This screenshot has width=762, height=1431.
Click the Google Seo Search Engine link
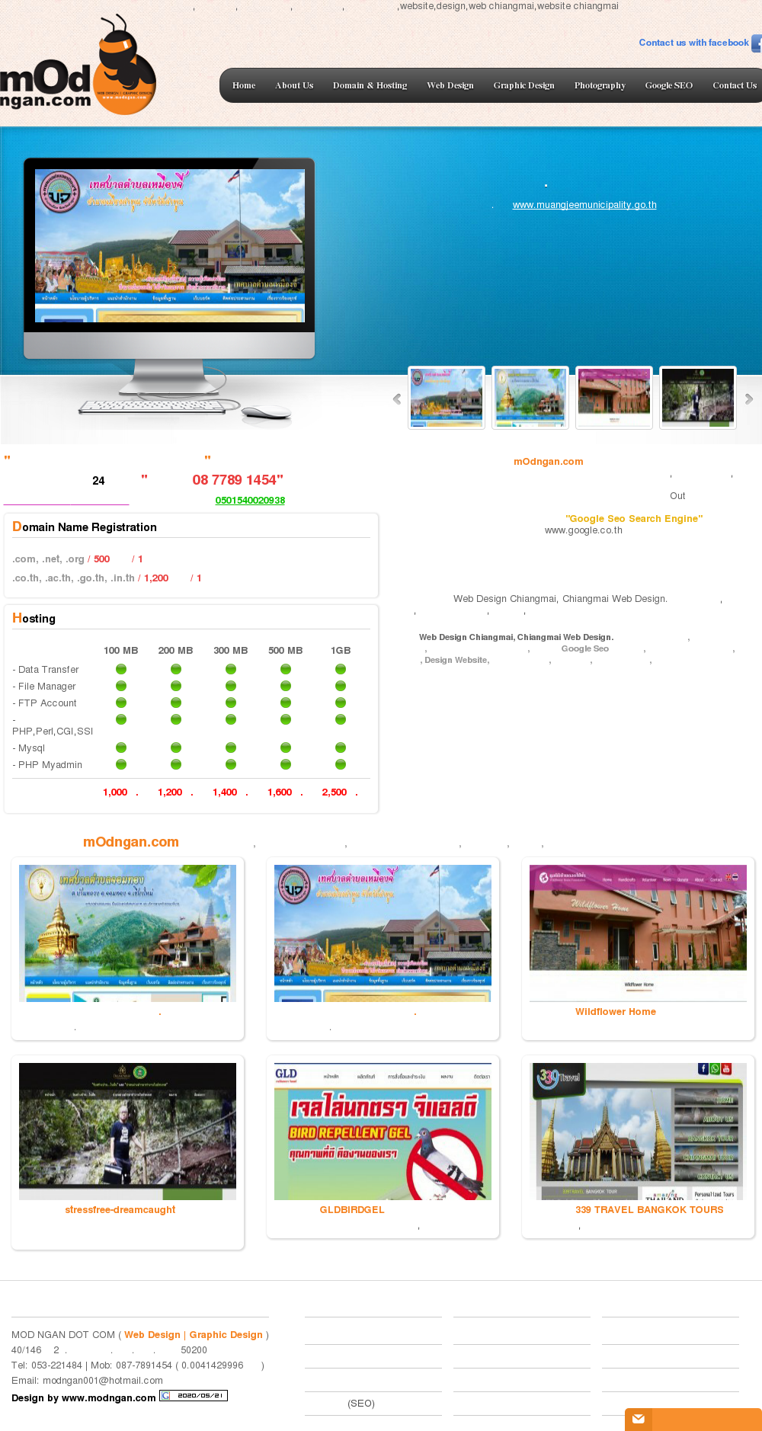634,519
